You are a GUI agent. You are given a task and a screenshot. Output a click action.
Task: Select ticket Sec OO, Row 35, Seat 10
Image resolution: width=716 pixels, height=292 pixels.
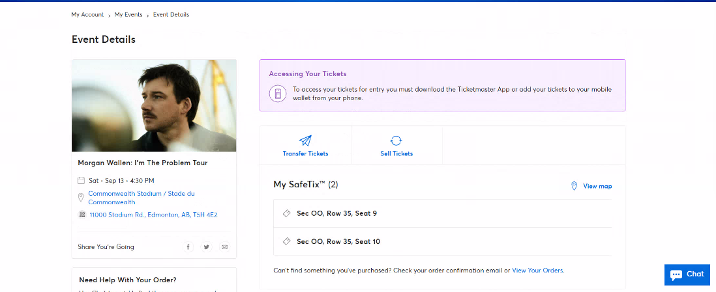(x=442, y=241)
